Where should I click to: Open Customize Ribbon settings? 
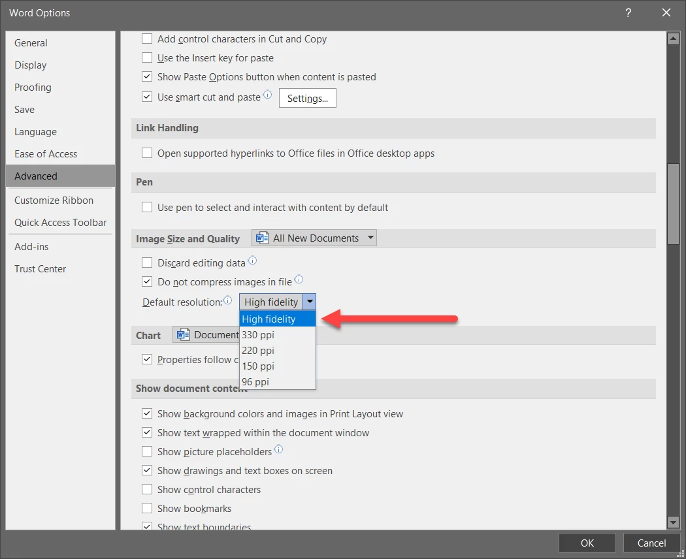pyautogui.click(x=60, y=200)
